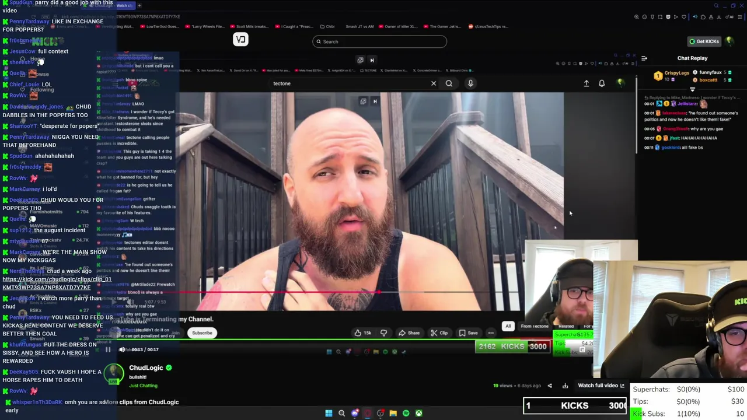Screen dimensions: 747x420
Task: Open YouTube more actions ellipsis menu
Action: 491,333
